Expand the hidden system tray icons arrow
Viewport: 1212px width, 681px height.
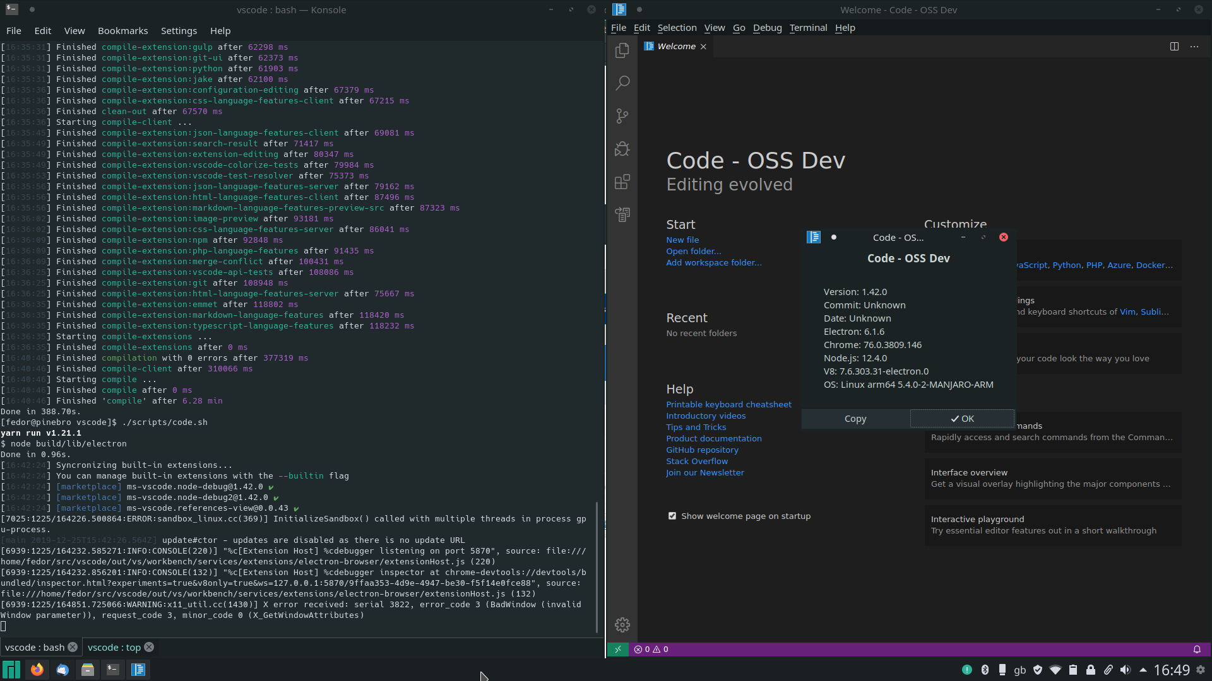pyautogui.click(x=1143, y=670)
